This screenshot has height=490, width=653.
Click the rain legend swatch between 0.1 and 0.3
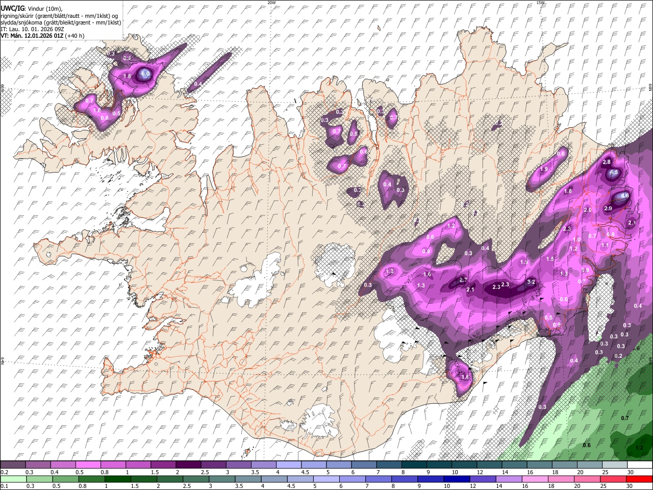pos(14,479)
